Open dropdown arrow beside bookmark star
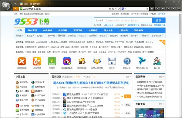 point(115,9)
